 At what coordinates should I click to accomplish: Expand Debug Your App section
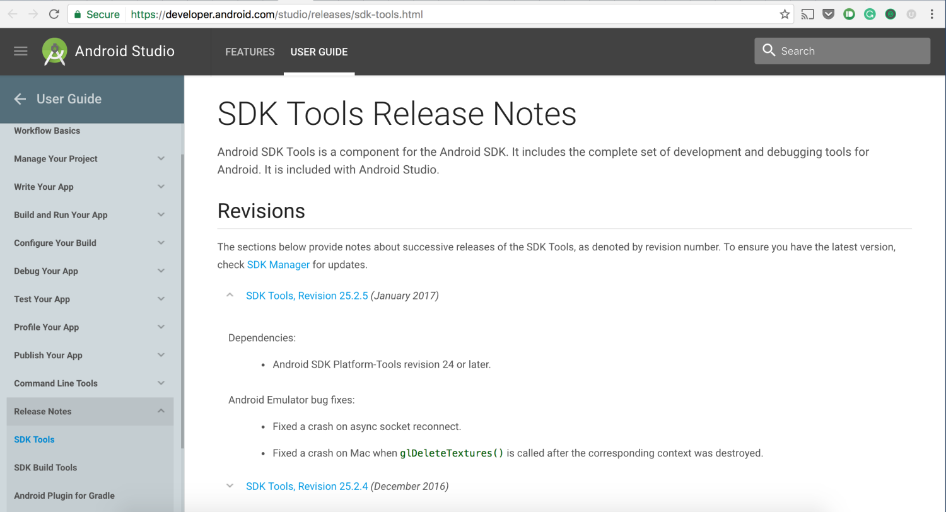pos(161,271)
